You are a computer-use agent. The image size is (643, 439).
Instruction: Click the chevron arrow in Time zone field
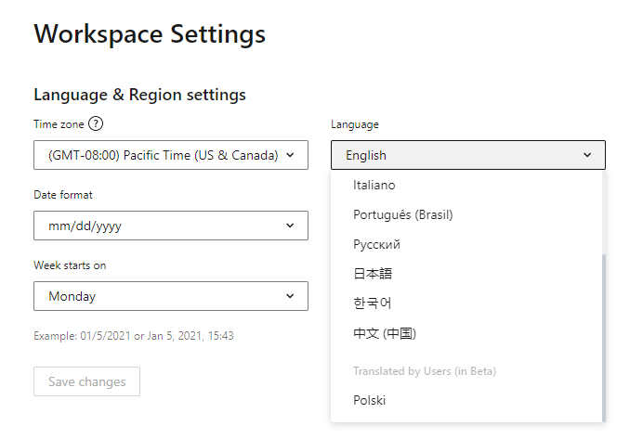click(291, 155)
